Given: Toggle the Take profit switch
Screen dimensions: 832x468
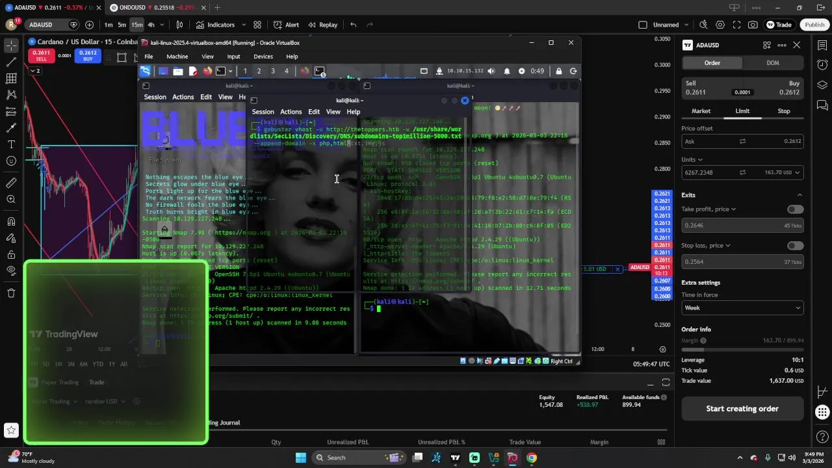Looking at the screenshot, I should point(795,209).
